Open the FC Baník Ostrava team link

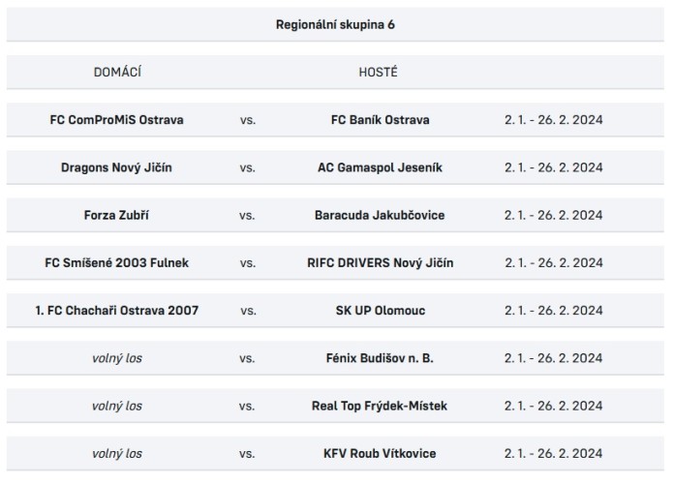point(380,120)
